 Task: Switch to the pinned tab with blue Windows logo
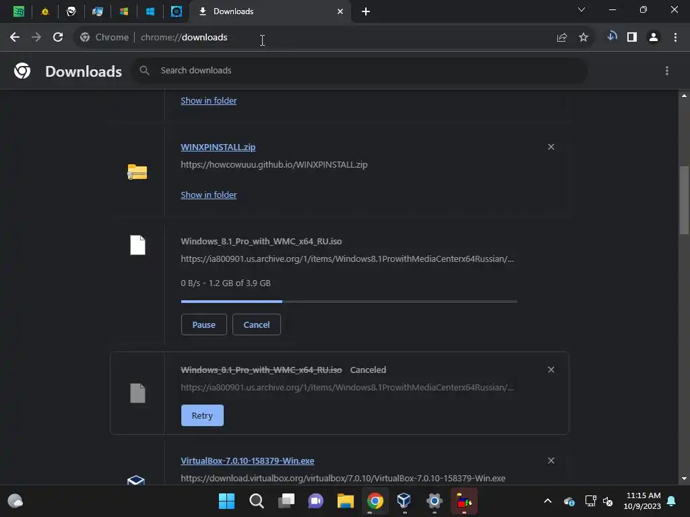(150, 11)
